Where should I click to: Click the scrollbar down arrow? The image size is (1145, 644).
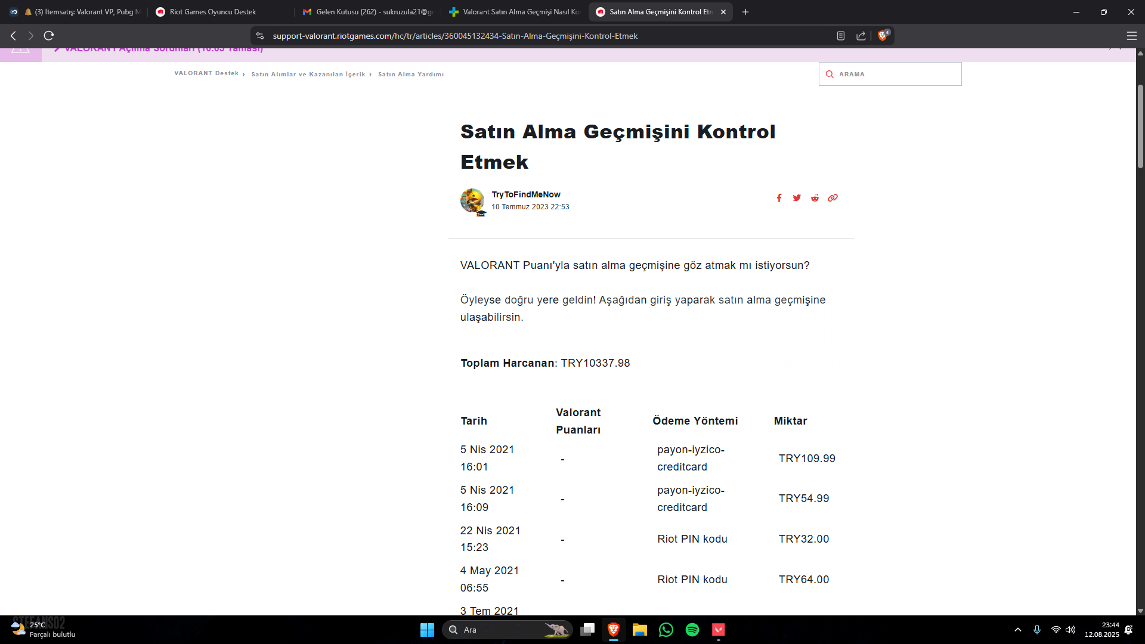point(1140,611)
